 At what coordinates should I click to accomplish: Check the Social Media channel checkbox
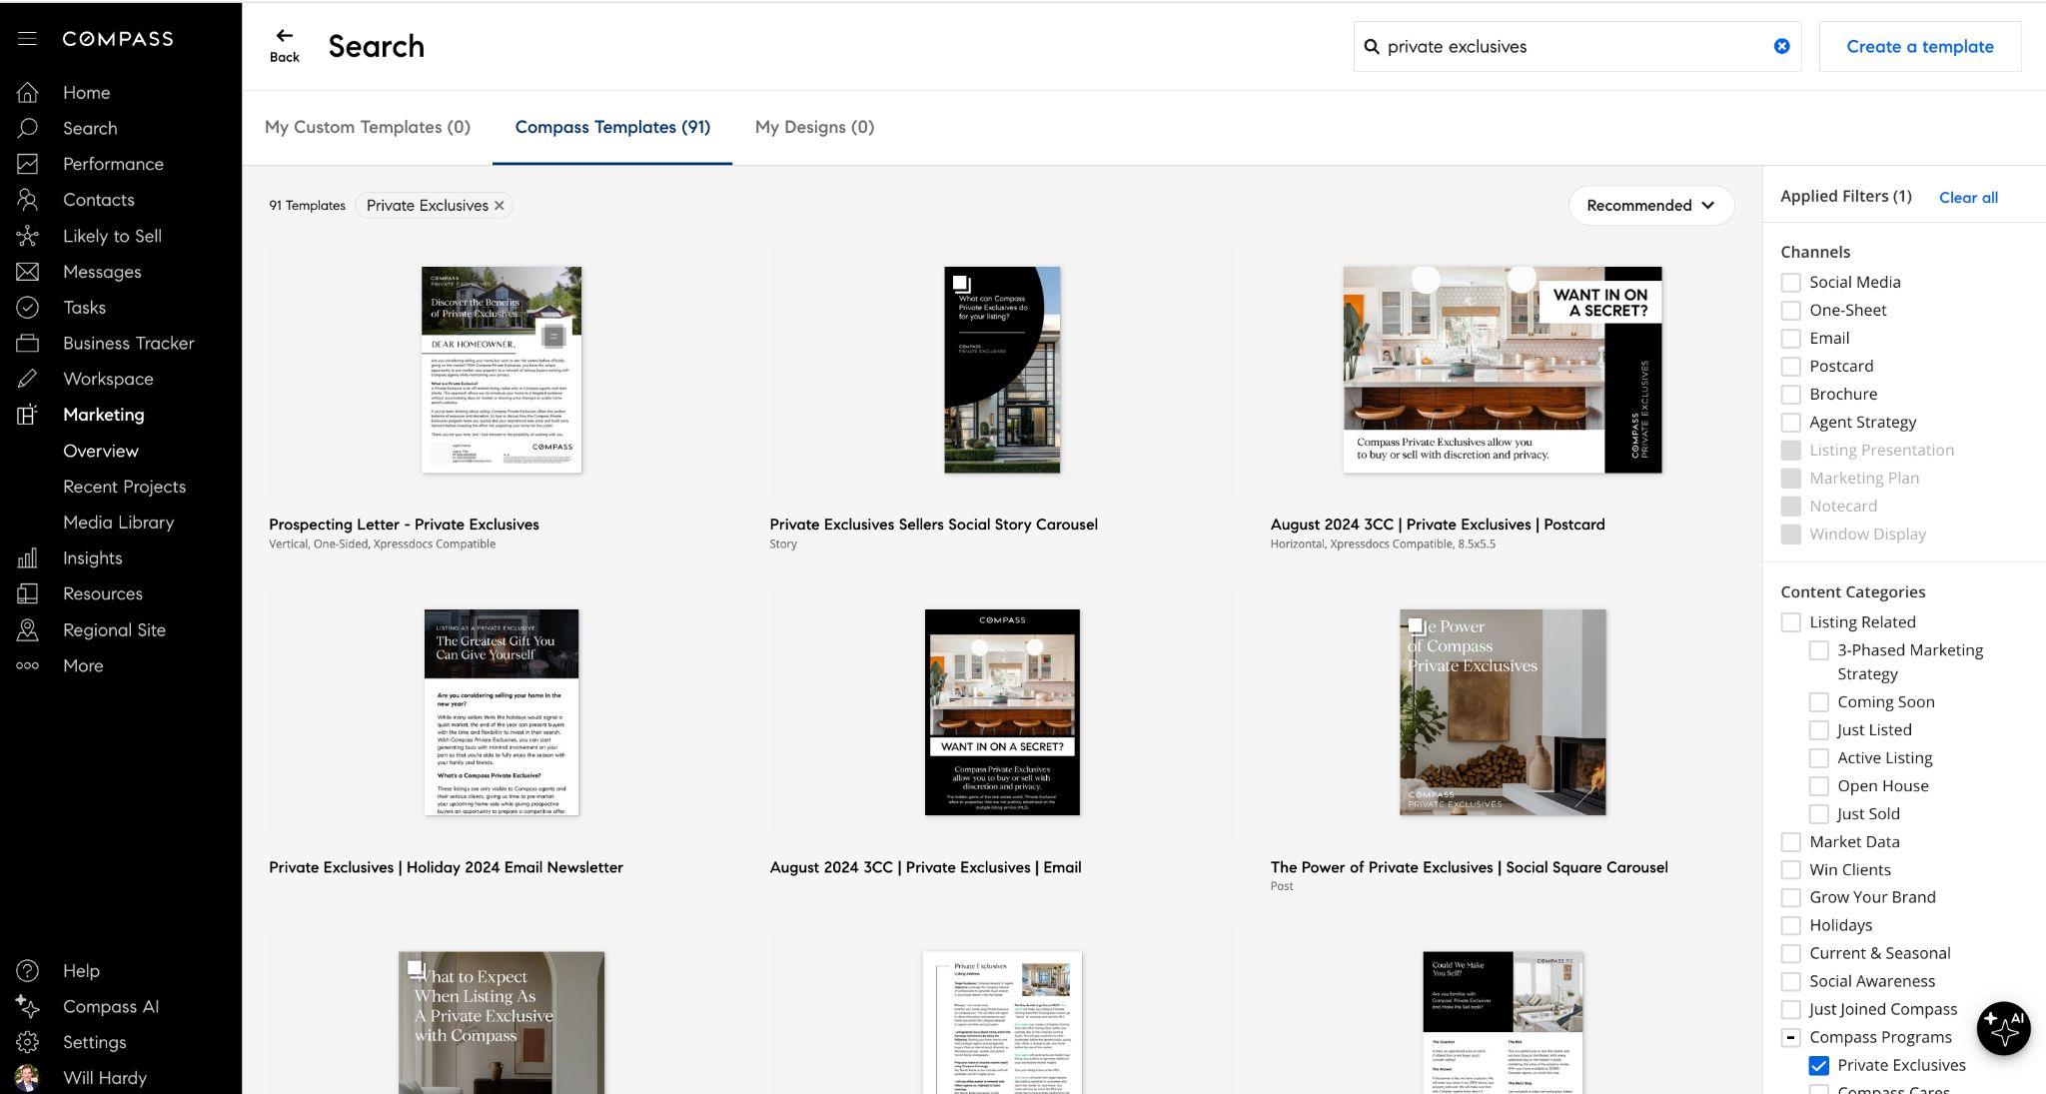coord(1790,283)
